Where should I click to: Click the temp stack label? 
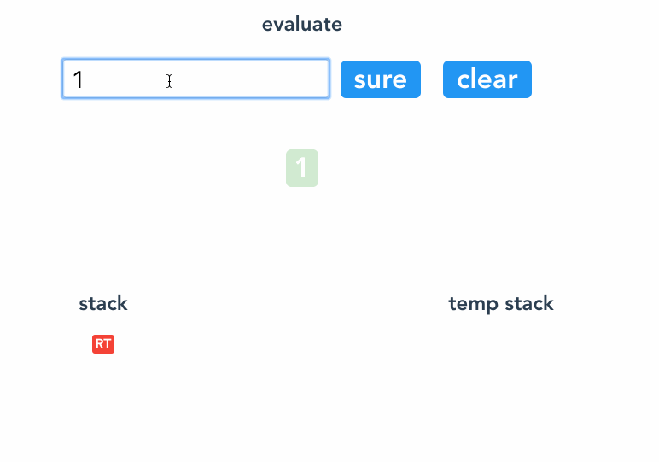point(500,303)
